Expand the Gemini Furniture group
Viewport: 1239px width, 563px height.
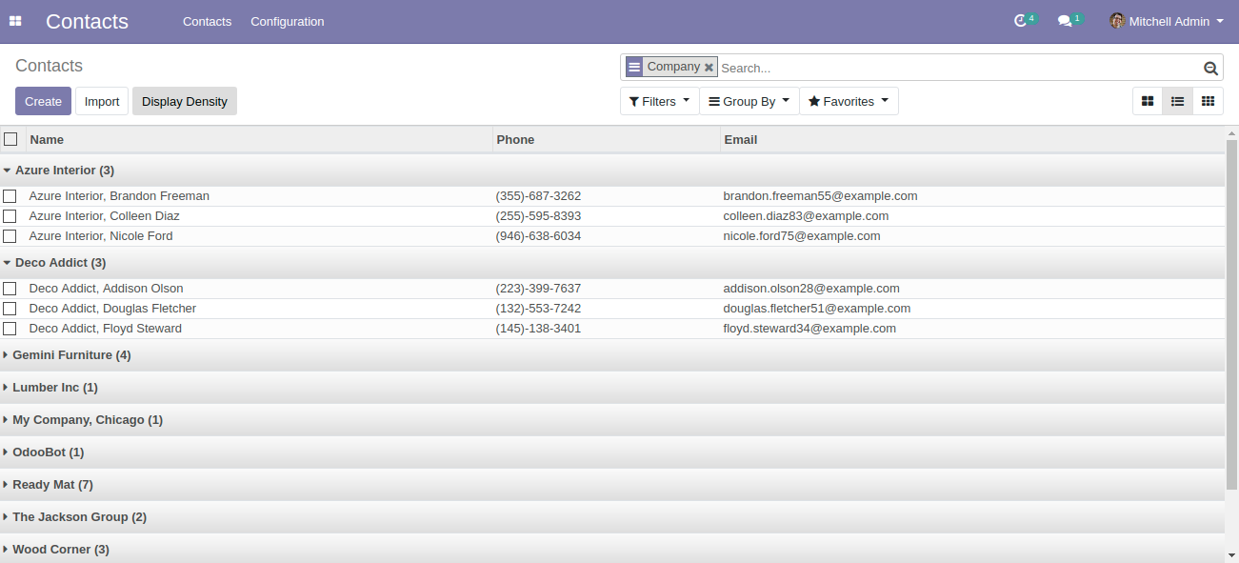(x=71, y=355)
